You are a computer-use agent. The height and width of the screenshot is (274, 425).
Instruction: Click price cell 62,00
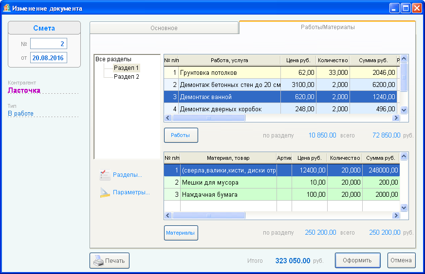click(298, 72)
